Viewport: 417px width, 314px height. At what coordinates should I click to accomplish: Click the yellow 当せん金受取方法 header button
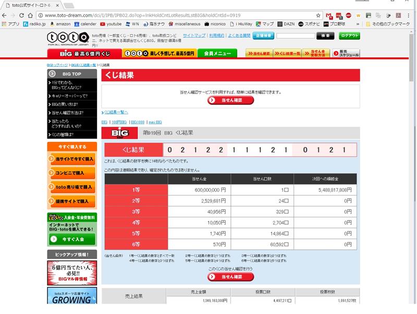(x=316, y=53)
